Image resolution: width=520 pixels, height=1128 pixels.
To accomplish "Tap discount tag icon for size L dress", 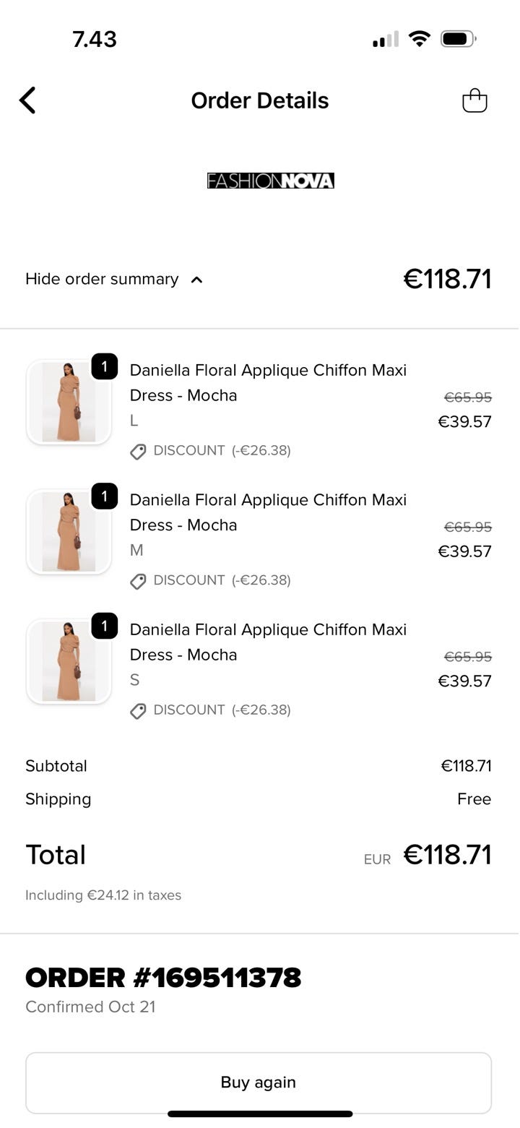I will (x=138, y=452).
